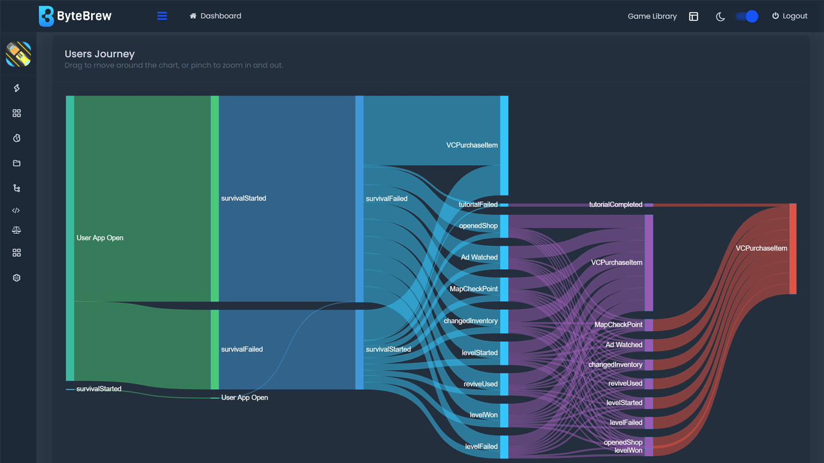Toggle the hamburger menu icon
This screenshot has width=824, height=463.
pos(162,16)
